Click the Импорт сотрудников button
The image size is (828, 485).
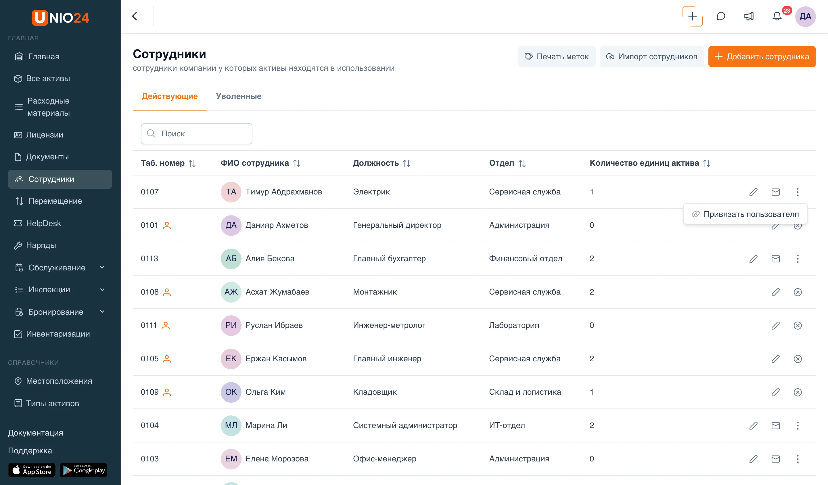[651, 57]
